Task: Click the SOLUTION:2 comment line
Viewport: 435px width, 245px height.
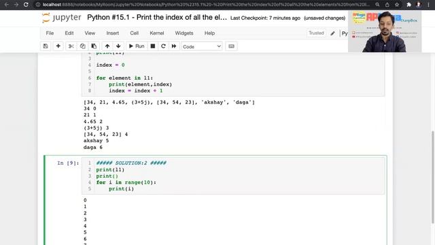Action: coord(131,163)
